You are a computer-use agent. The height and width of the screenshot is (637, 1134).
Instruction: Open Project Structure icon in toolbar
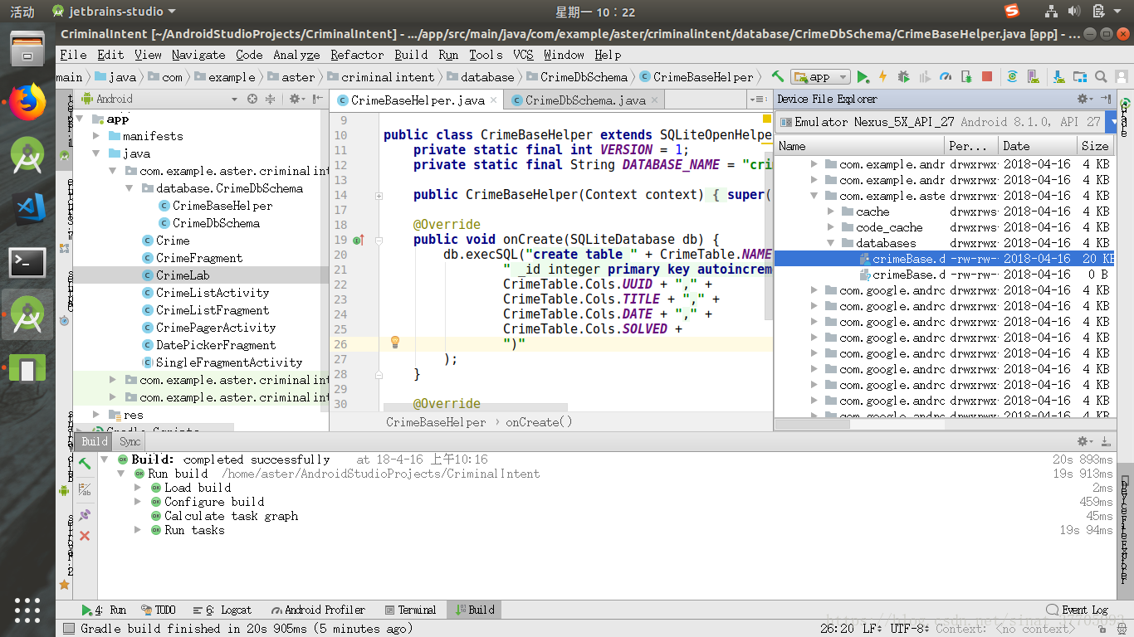point(1079,76)
